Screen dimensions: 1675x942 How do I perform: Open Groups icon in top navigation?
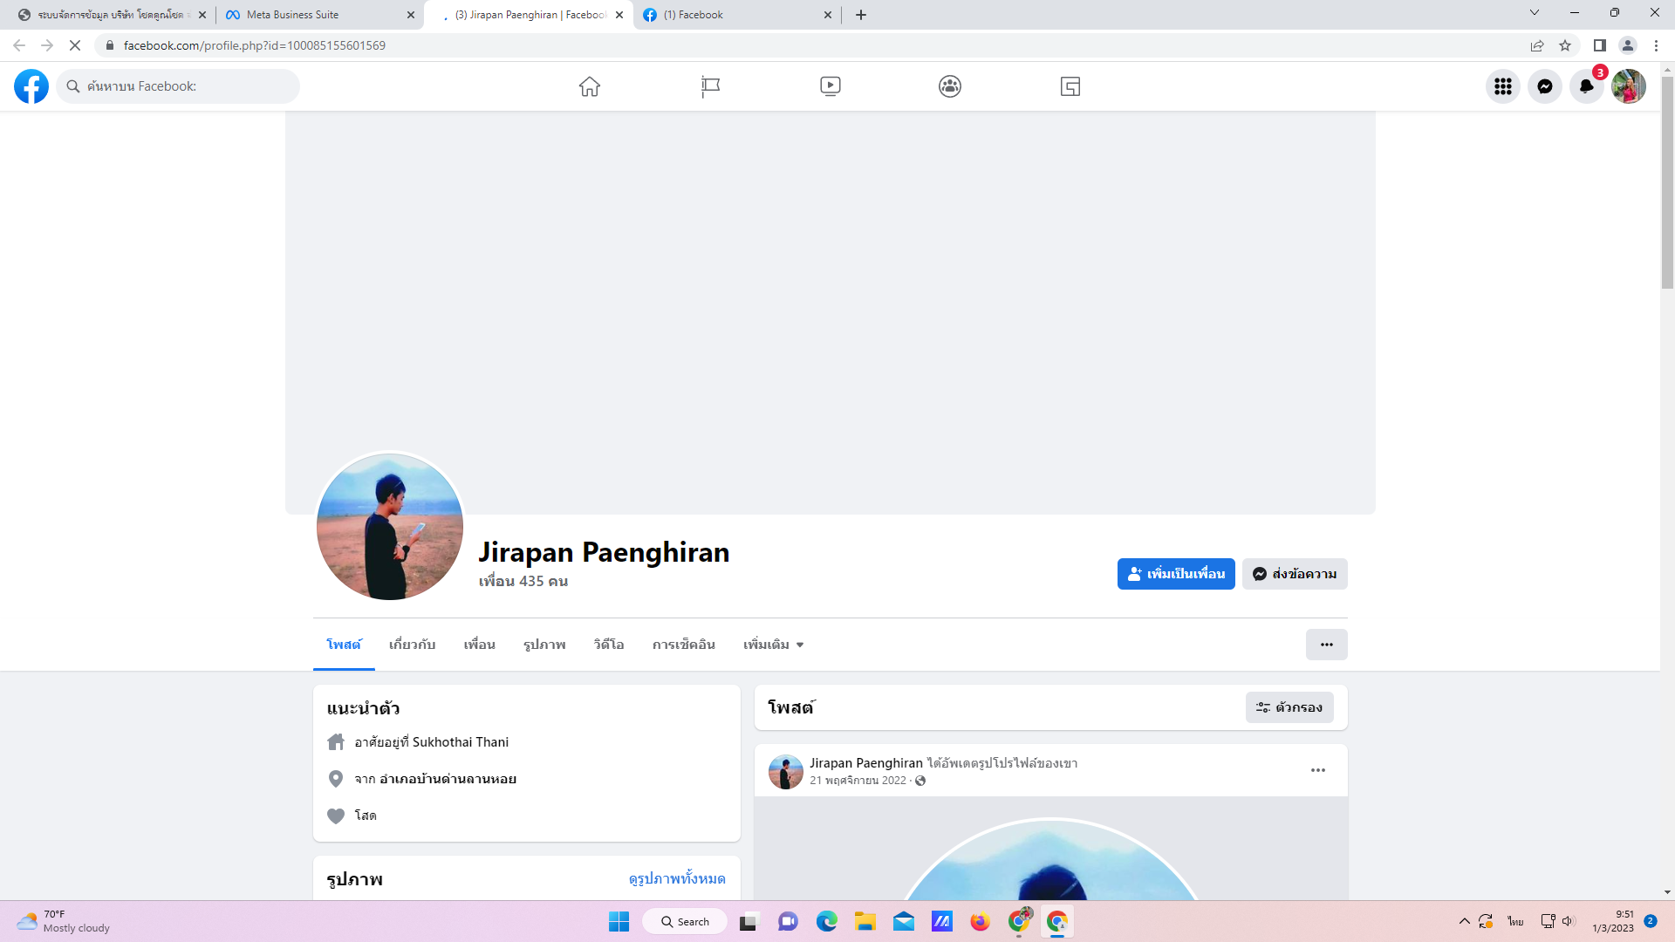pos(950,86)
